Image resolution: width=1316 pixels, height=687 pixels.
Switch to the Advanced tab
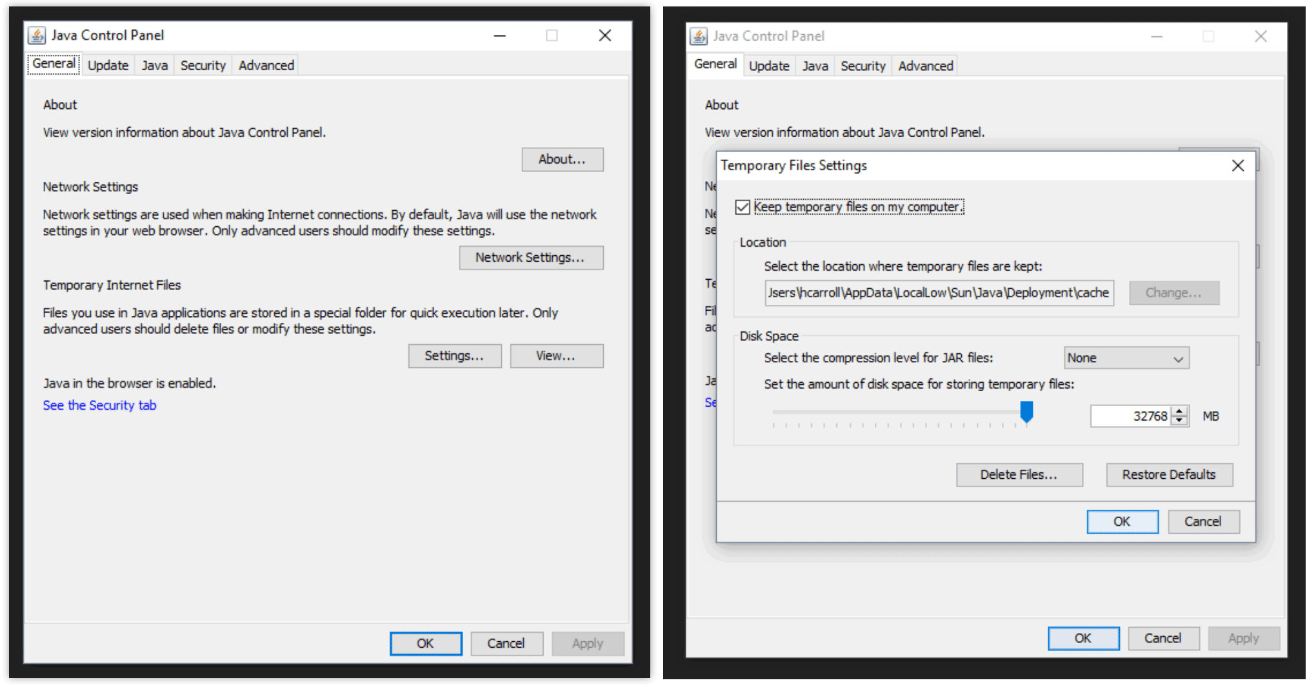(265, 64)
